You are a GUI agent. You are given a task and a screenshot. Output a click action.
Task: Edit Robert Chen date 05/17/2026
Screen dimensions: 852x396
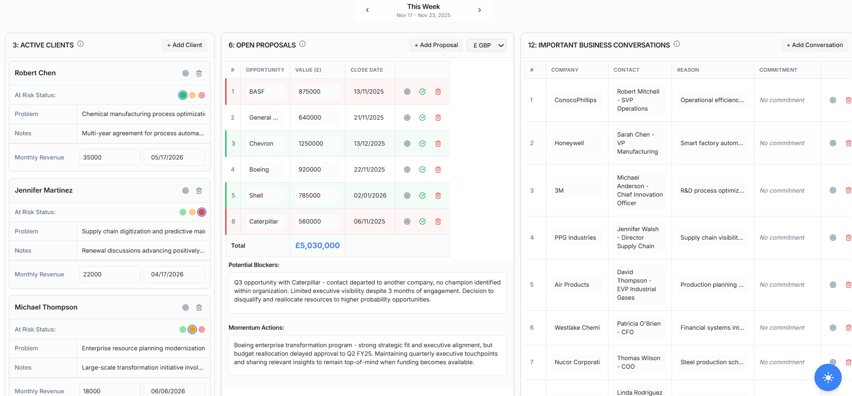[174, 158]
